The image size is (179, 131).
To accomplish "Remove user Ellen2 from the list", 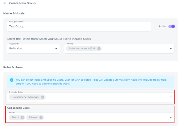I will click(22, 117).
